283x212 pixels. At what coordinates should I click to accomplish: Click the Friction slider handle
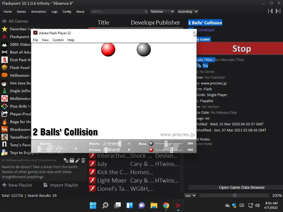[x=106, y=150]
